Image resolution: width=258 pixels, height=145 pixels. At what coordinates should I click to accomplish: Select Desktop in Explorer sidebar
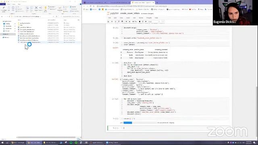(6, 24)
